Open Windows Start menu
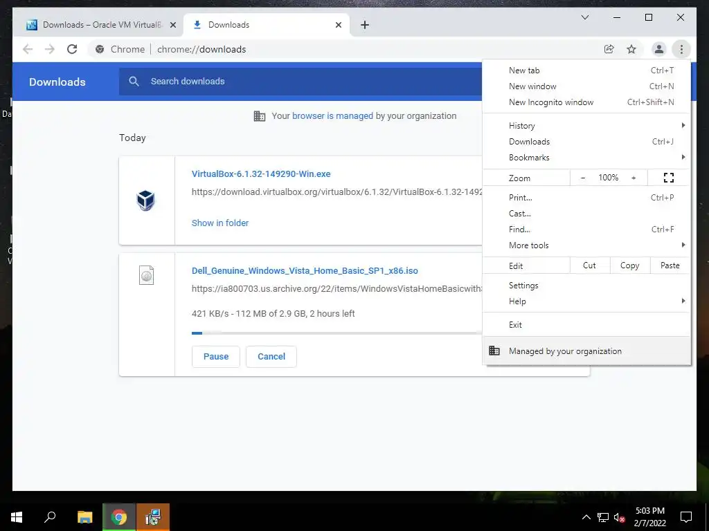Image resolution: width=709 pixels, height=531 pixels. [x=17, y=517]
